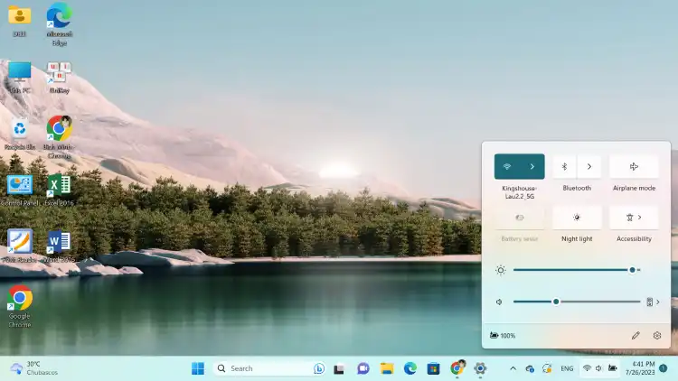Click the Kingshouse-Lau2.2_5G network label

coord(519,192)
